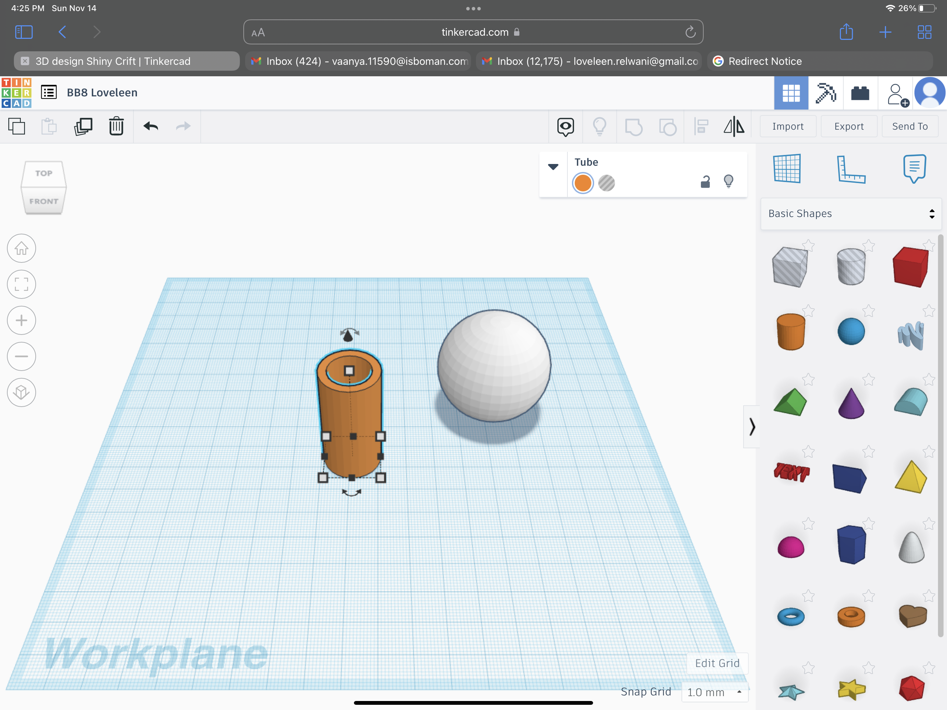The width and height of the screenshot is (947, 710).
Task: Click the TOP face of view cube
Action: [44, 173]
